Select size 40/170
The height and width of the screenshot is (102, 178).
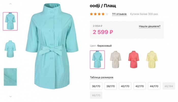tap(125, 86)
